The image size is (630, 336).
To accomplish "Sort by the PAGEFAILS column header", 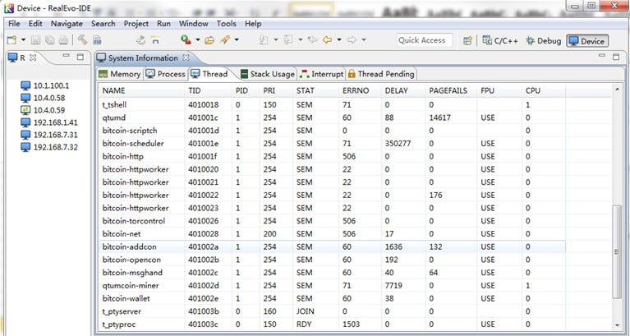I will point(452,90).
